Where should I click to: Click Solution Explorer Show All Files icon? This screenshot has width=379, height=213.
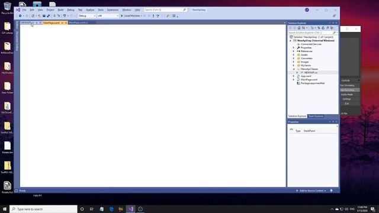coord(332,28)
